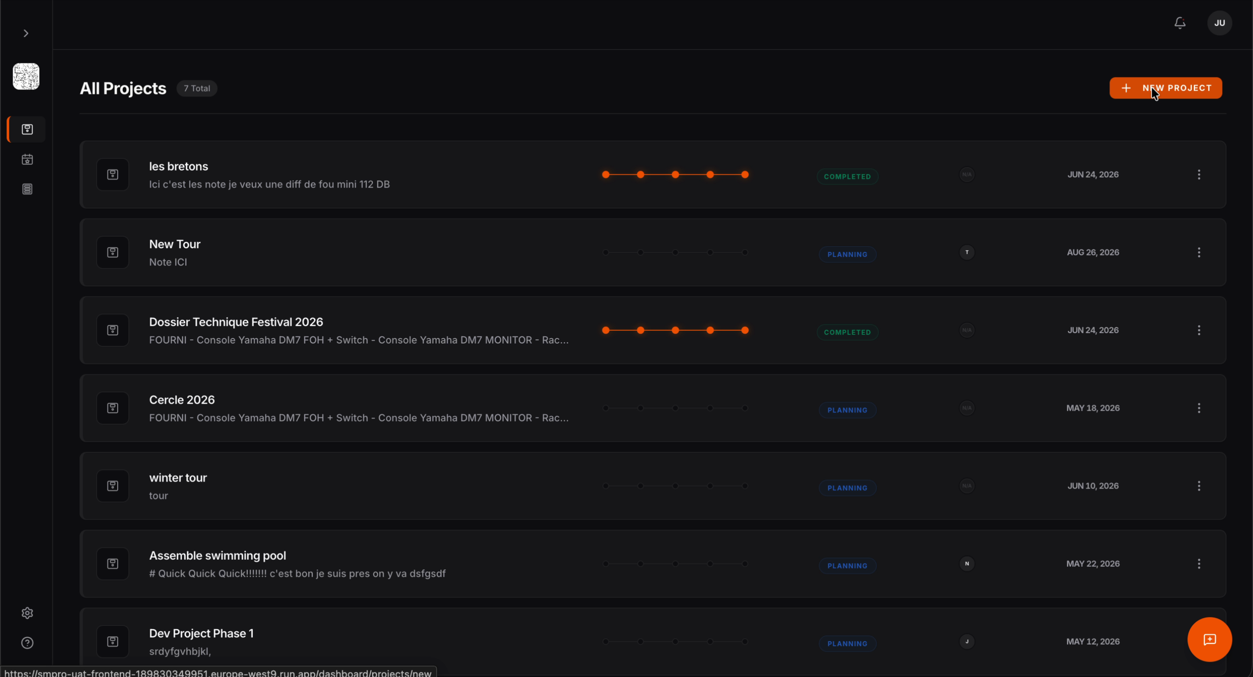This screenshot has height=677, width=1253.
Task: Click the J assignee avatar on Dev Project
Action: click(x=967, y=641)
